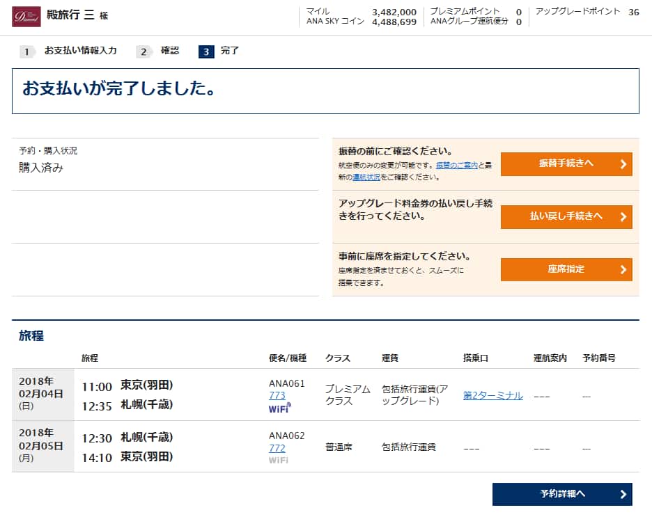Screen dimensions: 652x526
Task: Click the マイル balance 3,482,000
Action: click(x=394, y=12)
